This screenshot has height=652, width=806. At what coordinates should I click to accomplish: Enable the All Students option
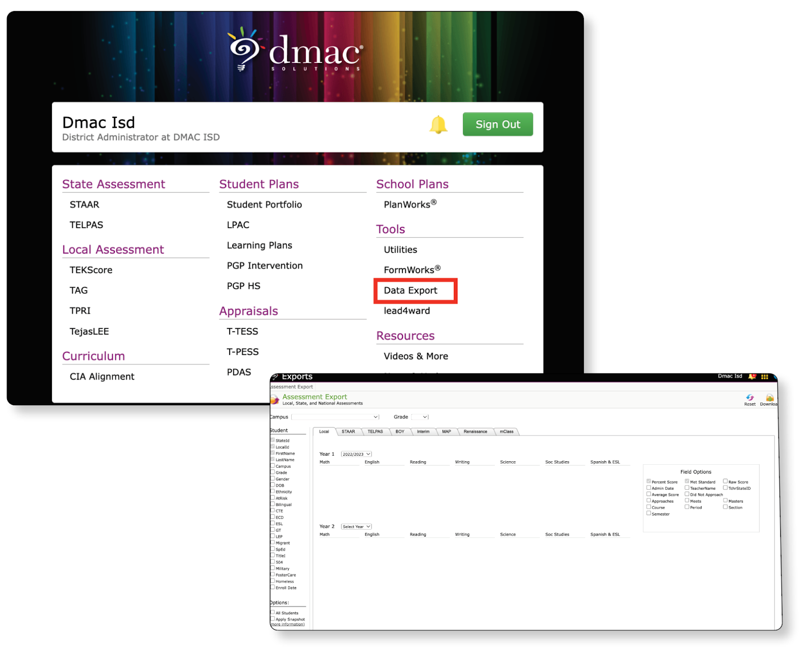coord(273,613)
